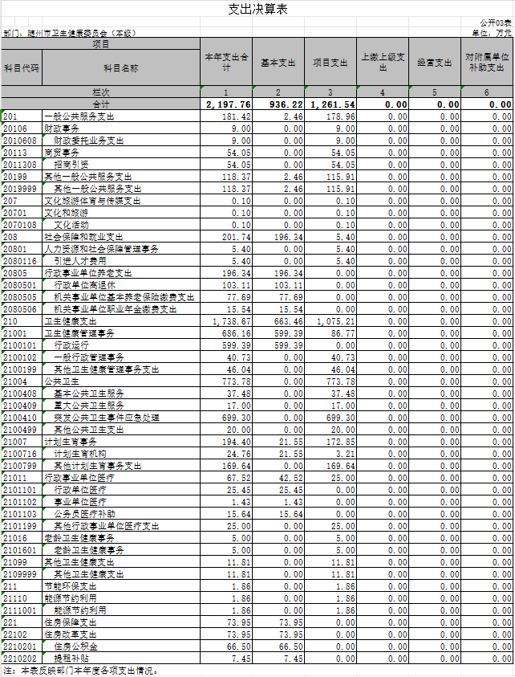Click the '提租补贴' cell

point(71,657)
